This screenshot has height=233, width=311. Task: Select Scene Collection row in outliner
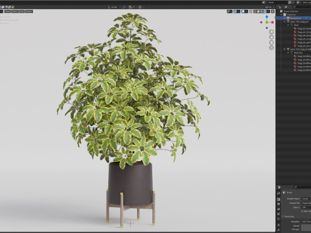[x=294, y=11]
